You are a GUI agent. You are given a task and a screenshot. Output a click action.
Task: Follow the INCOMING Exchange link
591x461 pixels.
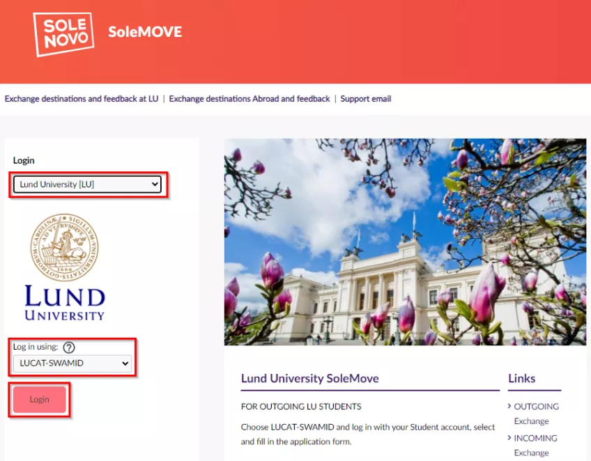(535, 445)
